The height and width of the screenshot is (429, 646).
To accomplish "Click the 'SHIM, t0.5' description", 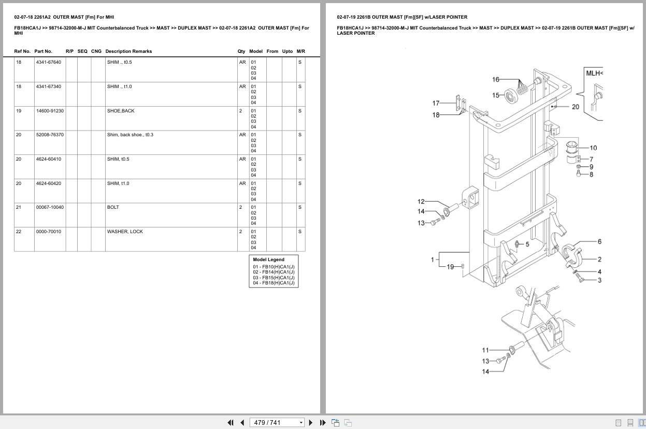I will [118, 159].
